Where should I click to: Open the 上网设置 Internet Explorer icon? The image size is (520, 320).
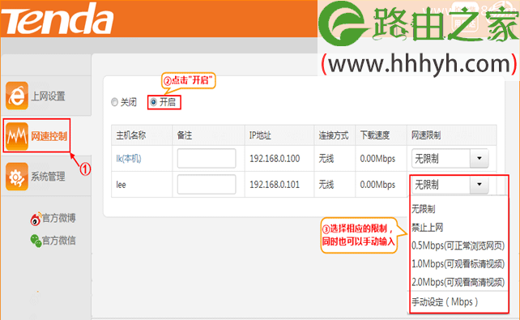[x=17, y=96]
